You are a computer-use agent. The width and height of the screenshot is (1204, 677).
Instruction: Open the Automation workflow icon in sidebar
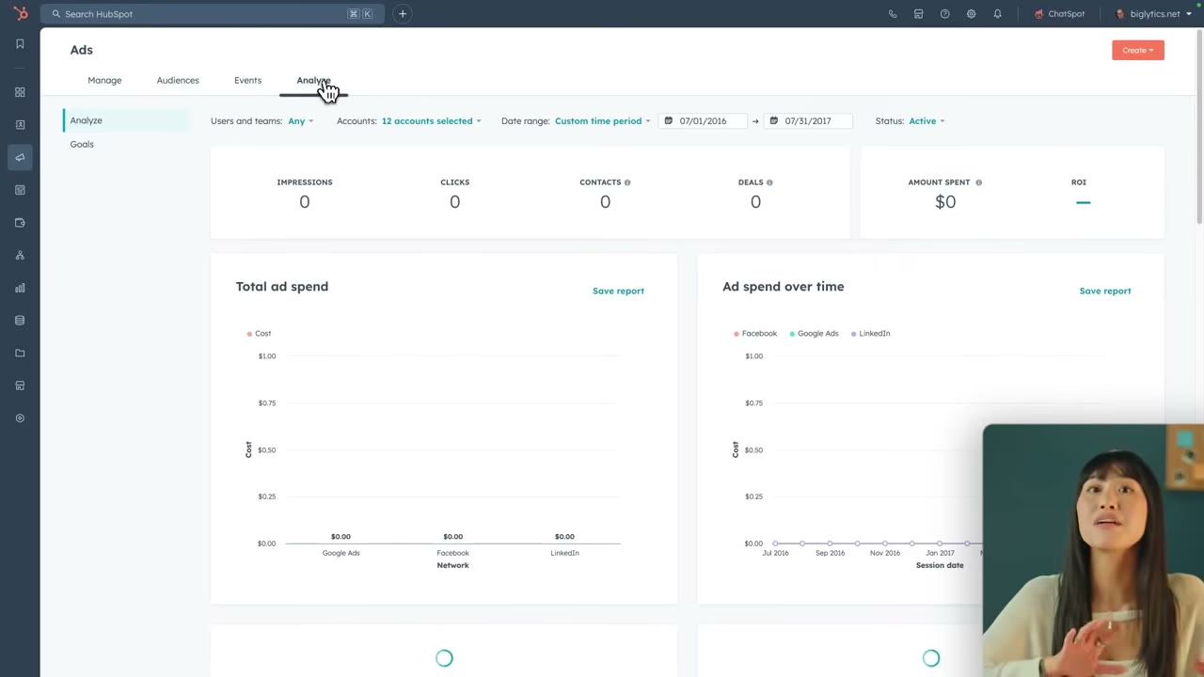(20, 255)
